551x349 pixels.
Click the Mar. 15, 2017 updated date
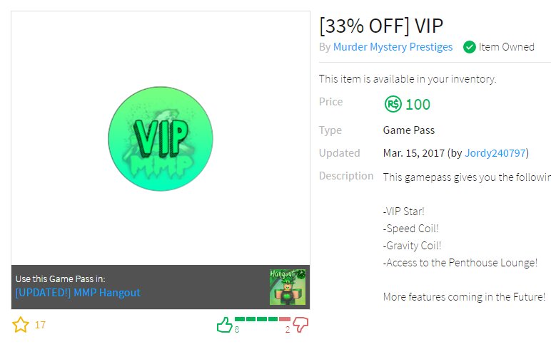pyautogui.click(x=413, y=153)
